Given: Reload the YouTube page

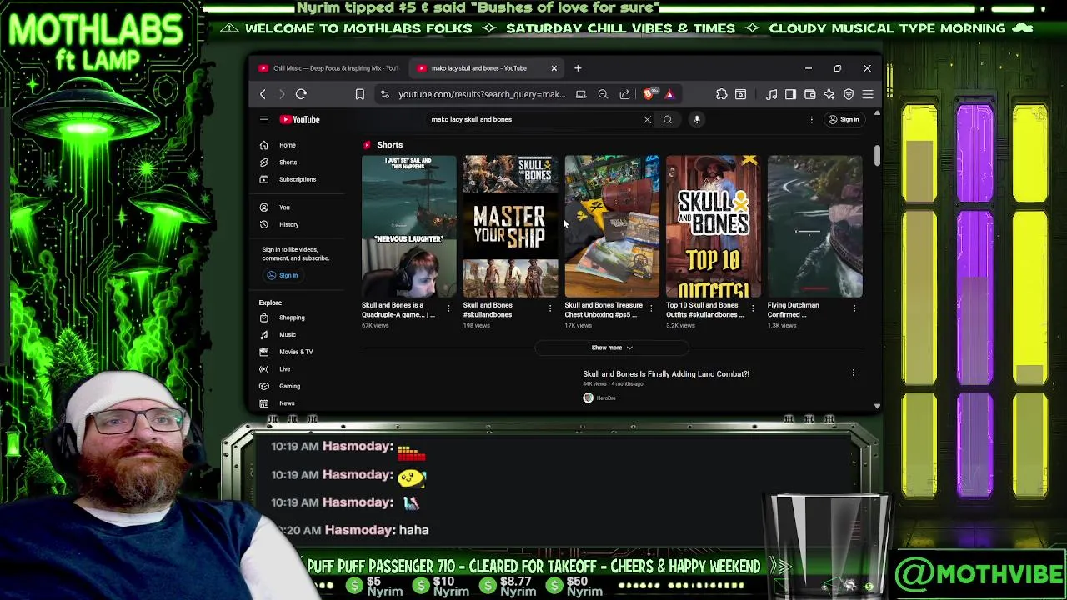Looking at the screenshot, I should pyautogui.click(x=301, y=94).
